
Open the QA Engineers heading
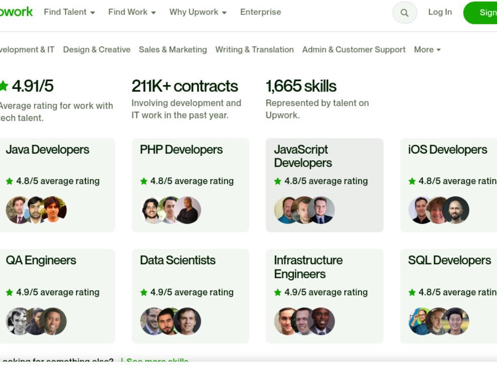click(x=41, y=260)
